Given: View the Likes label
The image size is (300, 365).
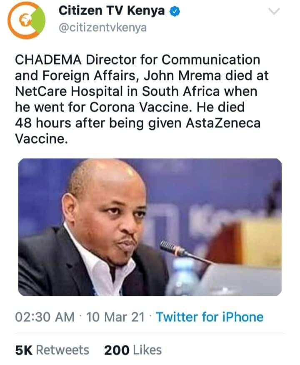Looking at the screenshot, I should click(147, 350).
